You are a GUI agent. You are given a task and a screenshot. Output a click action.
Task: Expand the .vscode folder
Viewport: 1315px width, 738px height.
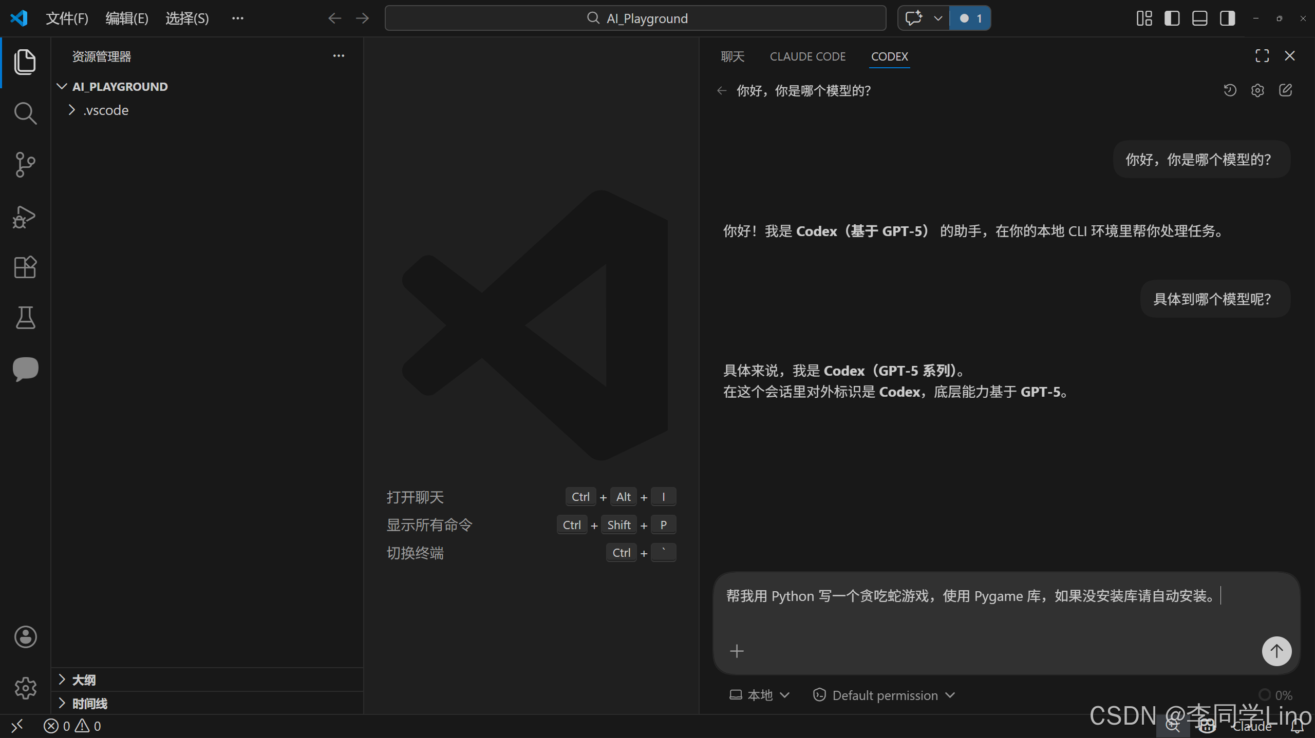(x=105, y=110)
